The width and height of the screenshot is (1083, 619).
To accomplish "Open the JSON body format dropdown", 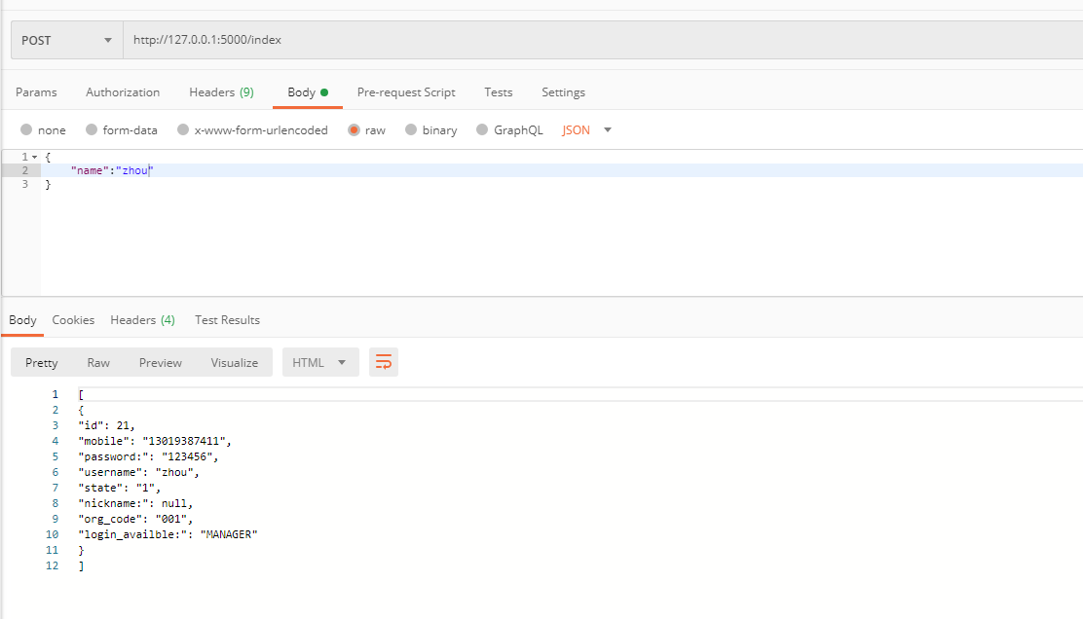I will tap(586, 129).
